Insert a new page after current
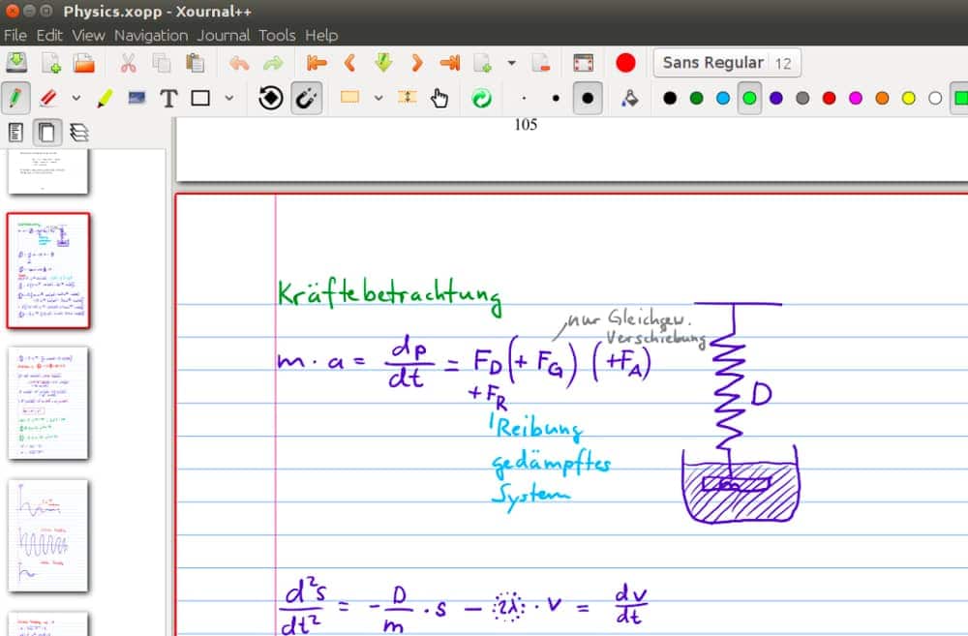Image resolution: width=968 pixels, height=636 pixels. (483, 63)
